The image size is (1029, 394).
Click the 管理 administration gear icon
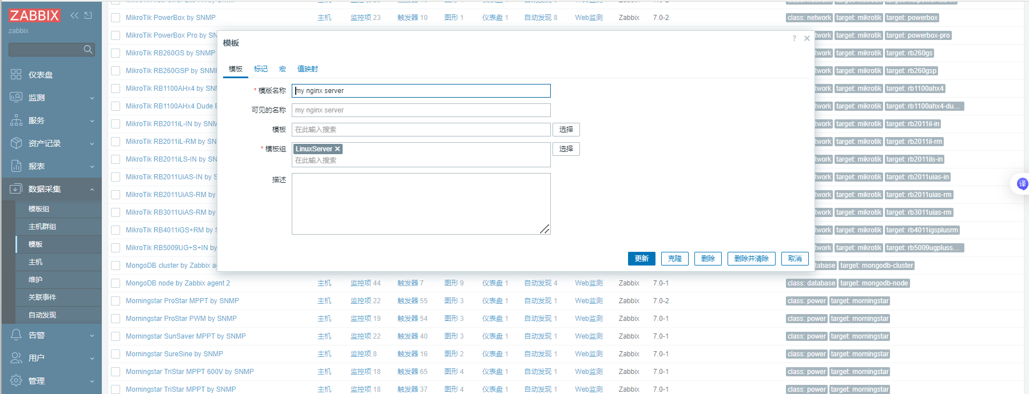click(x=16, y=381)
